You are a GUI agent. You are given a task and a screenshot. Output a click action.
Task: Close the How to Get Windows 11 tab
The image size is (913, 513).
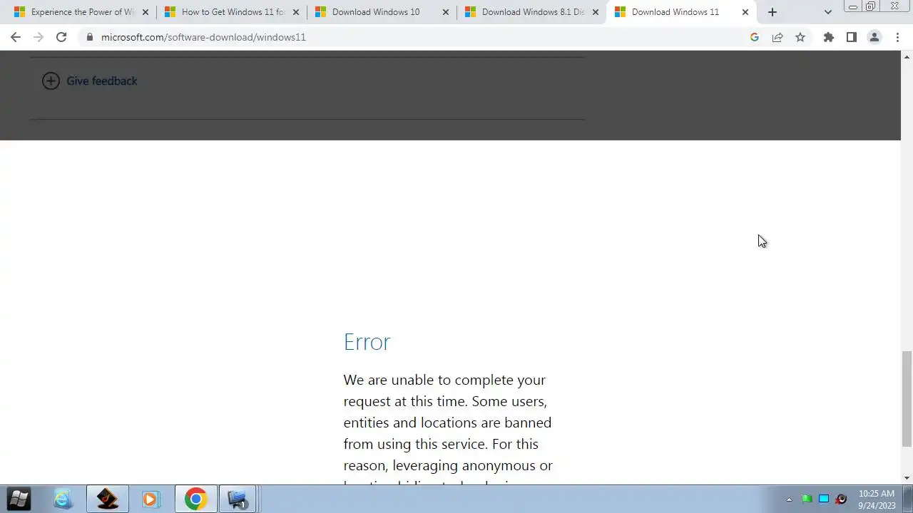[296, 12]
